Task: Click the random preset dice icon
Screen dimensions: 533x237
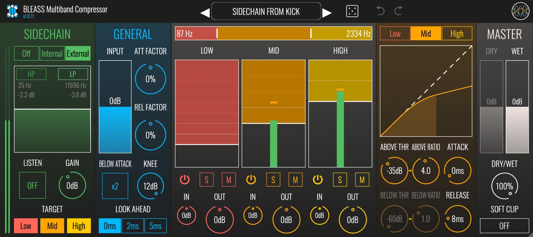Action: tap(352, 11)
